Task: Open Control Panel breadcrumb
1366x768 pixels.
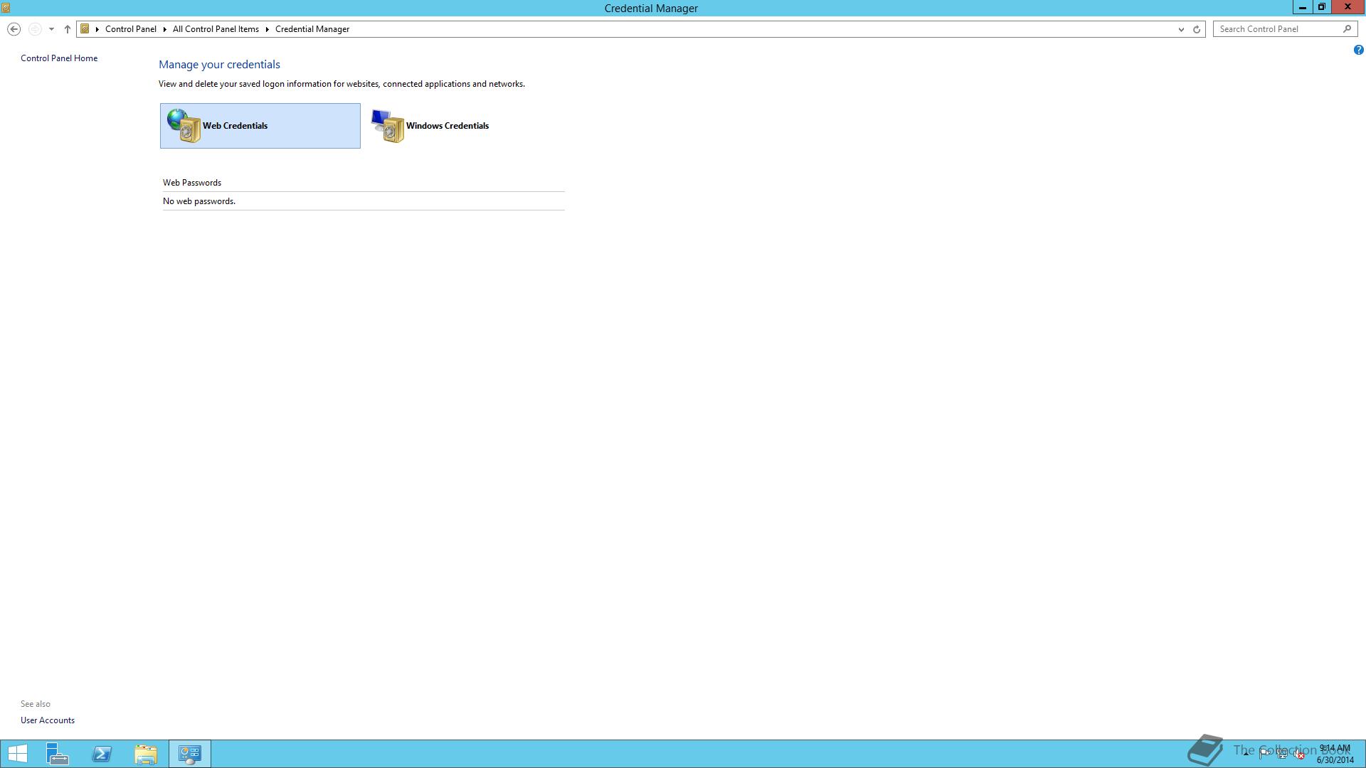Action: 131,29
